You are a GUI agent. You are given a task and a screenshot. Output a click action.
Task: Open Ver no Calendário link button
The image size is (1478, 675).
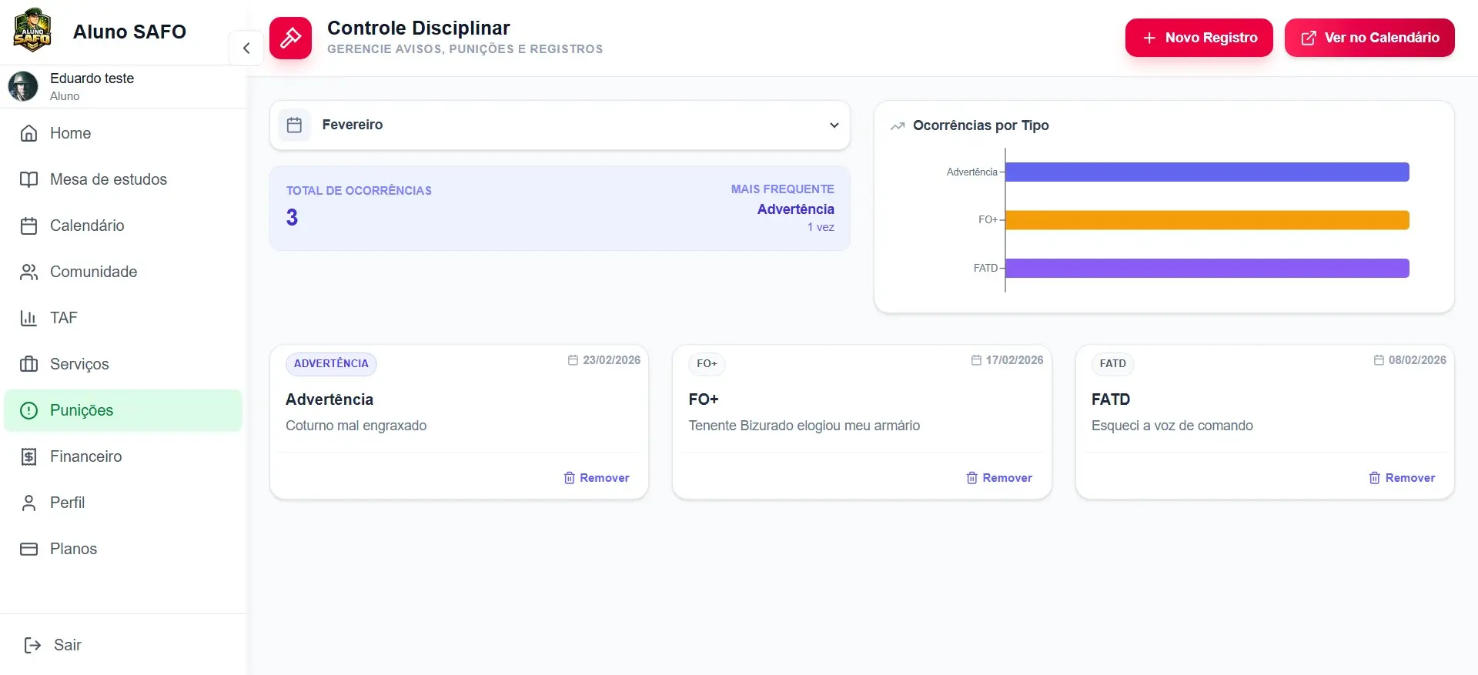[1369, 38]
